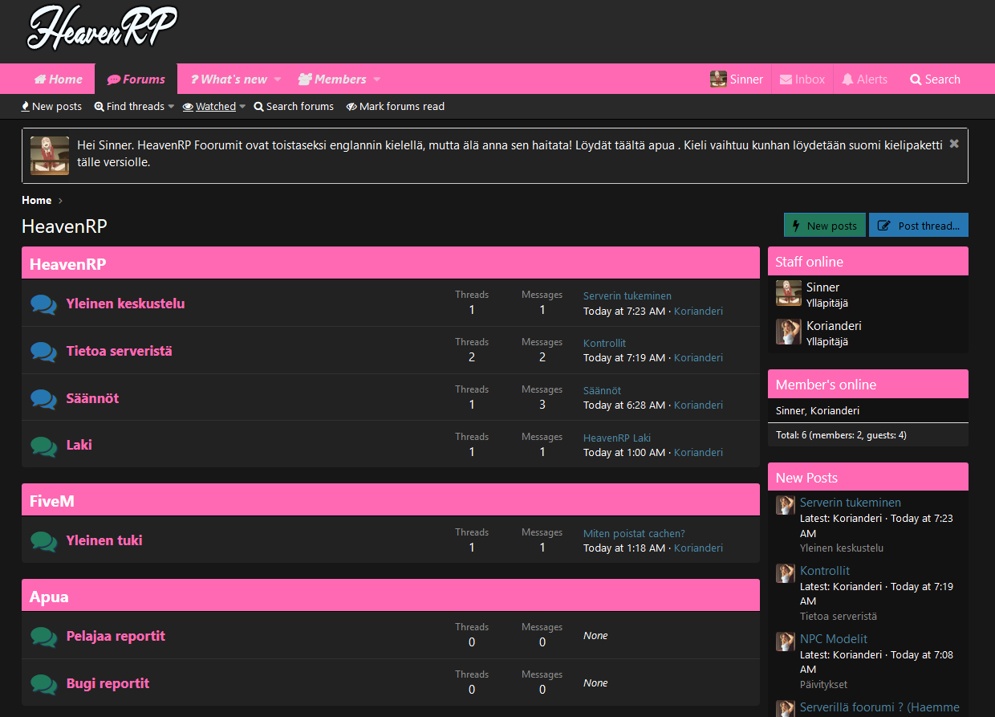995x717 pixels.
Task: Open Sinner's name in Staff online
Action: pyautogui.click(x=822, y=287)
